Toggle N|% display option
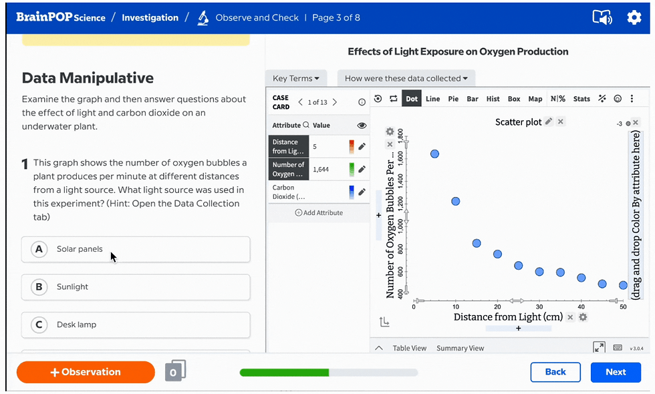This screenshot has width=655, height=394. tap(557, 99)
